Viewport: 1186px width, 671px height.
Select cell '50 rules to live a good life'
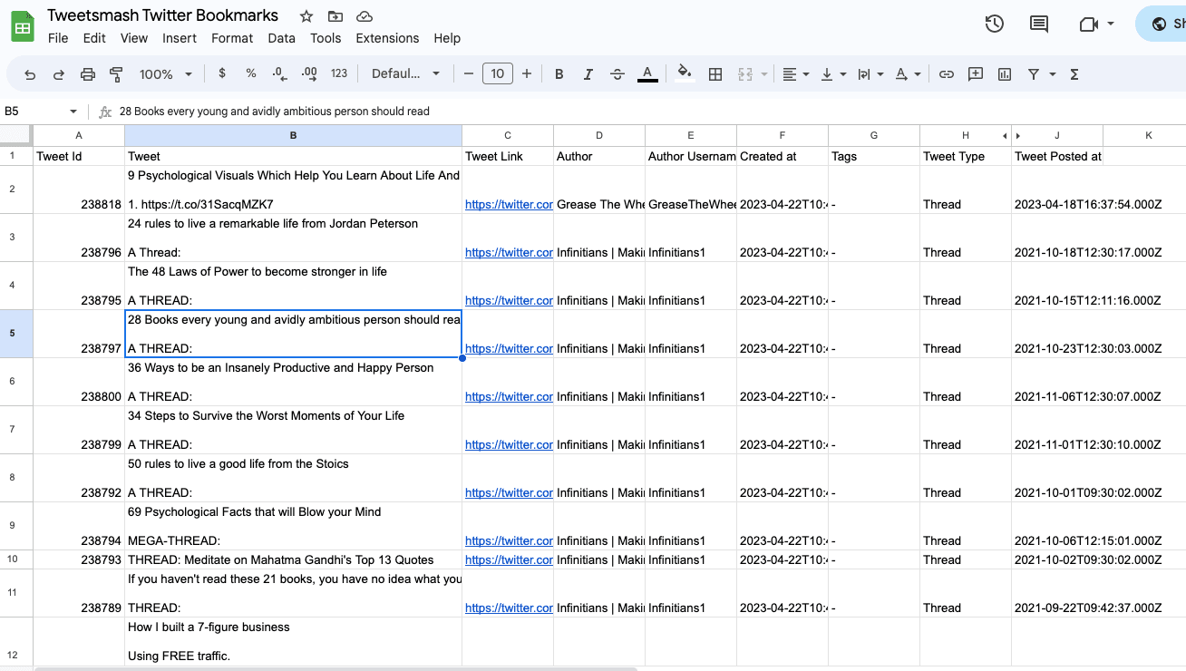pos(293,478)
